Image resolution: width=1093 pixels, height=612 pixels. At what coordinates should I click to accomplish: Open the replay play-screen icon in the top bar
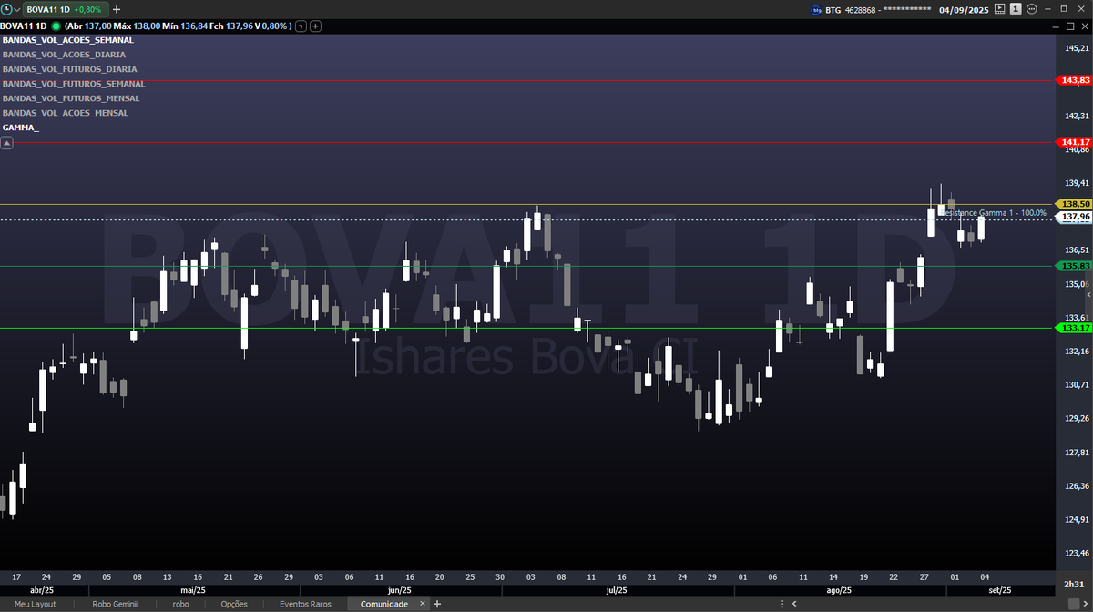coord(1000,9)
